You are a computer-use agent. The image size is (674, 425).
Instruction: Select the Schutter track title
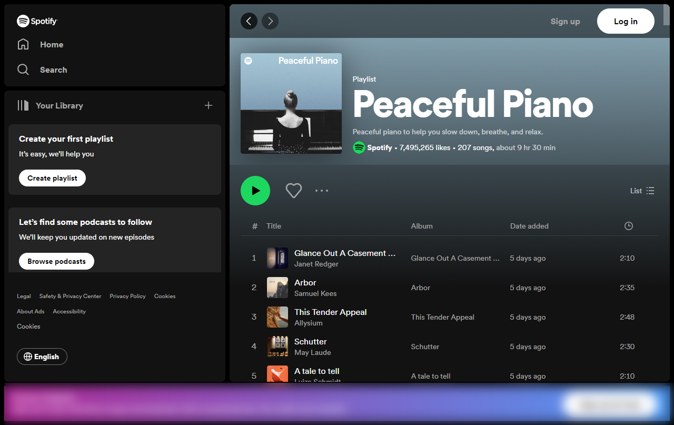coord(311,342)
